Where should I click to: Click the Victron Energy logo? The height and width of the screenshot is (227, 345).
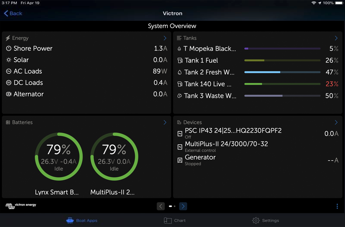coord(21,206)
